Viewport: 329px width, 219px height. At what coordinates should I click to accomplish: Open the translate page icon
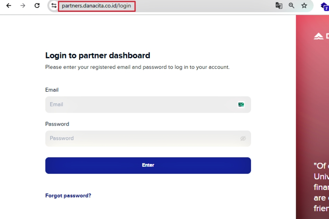point(279,5)
